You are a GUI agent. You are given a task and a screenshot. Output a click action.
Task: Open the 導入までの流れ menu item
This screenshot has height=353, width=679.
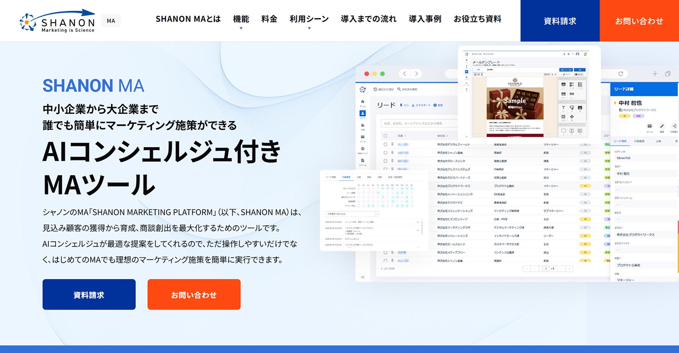368,19
